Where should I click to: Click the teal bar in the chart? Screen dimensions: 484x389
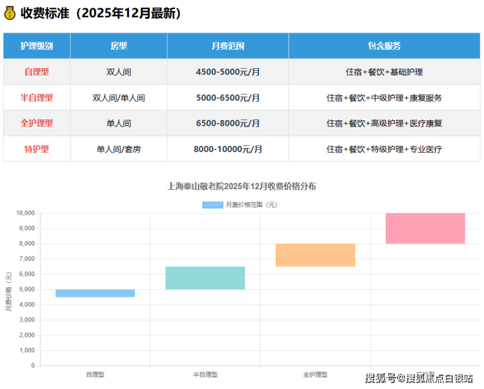click(205, 278)
